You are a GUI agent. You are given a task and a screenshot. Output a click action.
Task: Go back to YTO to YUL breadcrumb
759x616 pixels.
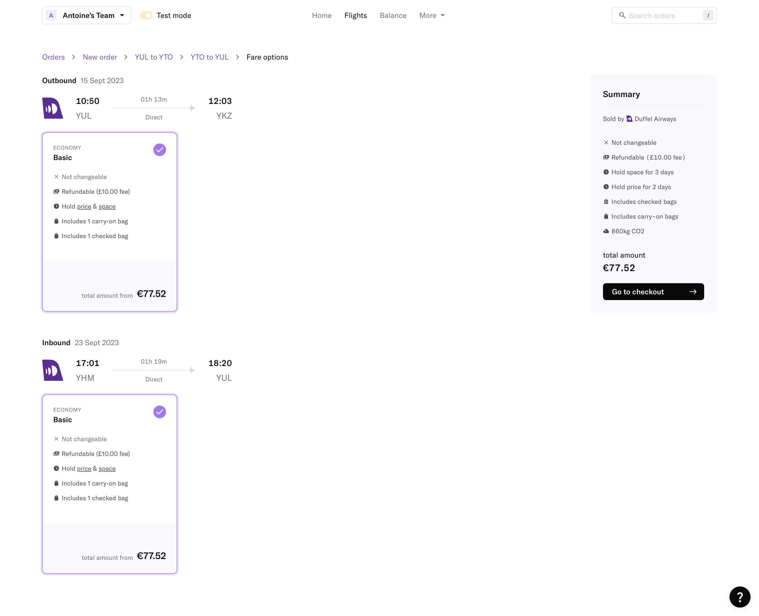pos(209,57)
